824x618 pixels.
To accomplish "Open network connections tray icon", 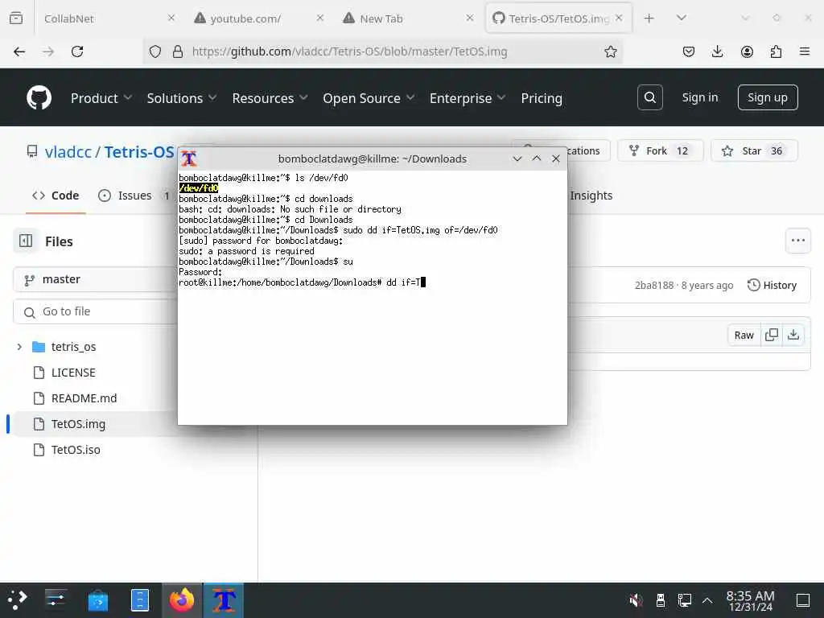I will 684,600.
